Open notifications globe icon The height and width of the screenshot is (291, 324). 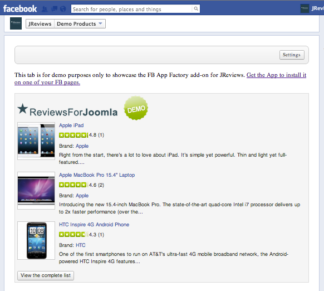(x=63, y=9)
